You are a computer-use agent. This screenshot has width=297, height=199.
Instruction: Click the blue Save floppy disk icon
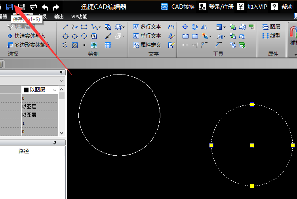coord(10,7)
